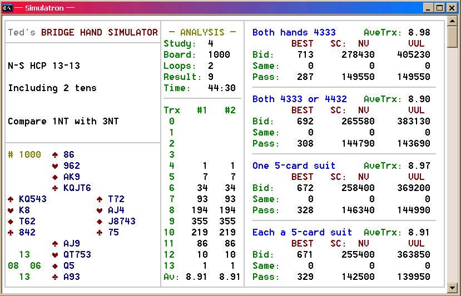Click the "Each a 5-card suit" heading

pyautogui.click(x=302, y=232)
